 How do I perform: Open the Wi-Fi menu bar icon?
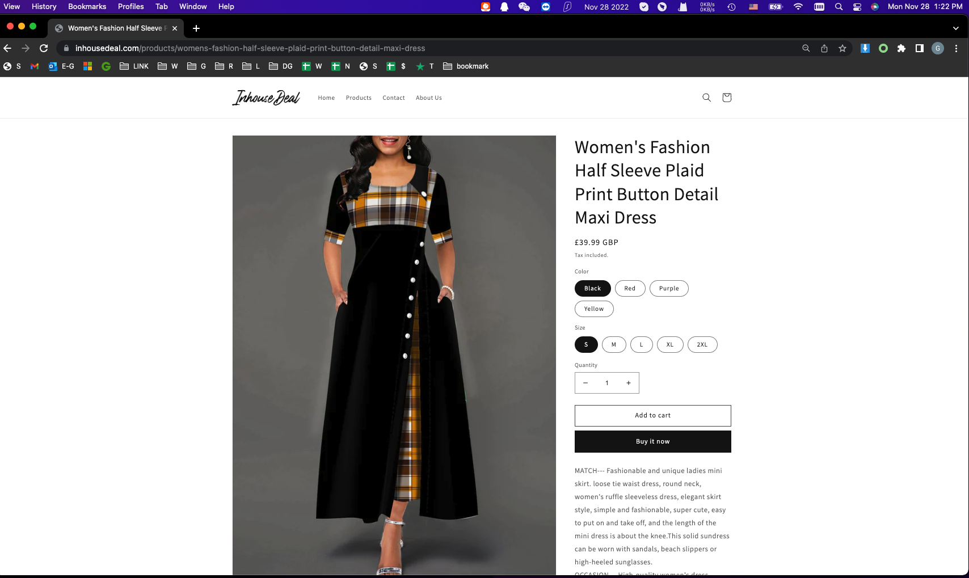click(x=798, y=7)
